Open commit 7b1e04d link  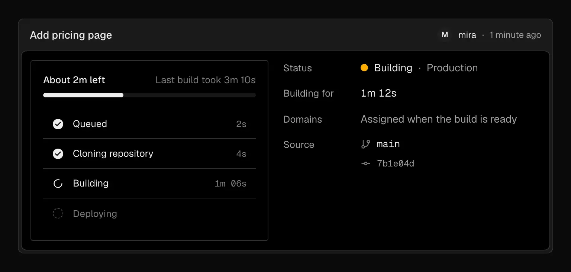(396, 163)
